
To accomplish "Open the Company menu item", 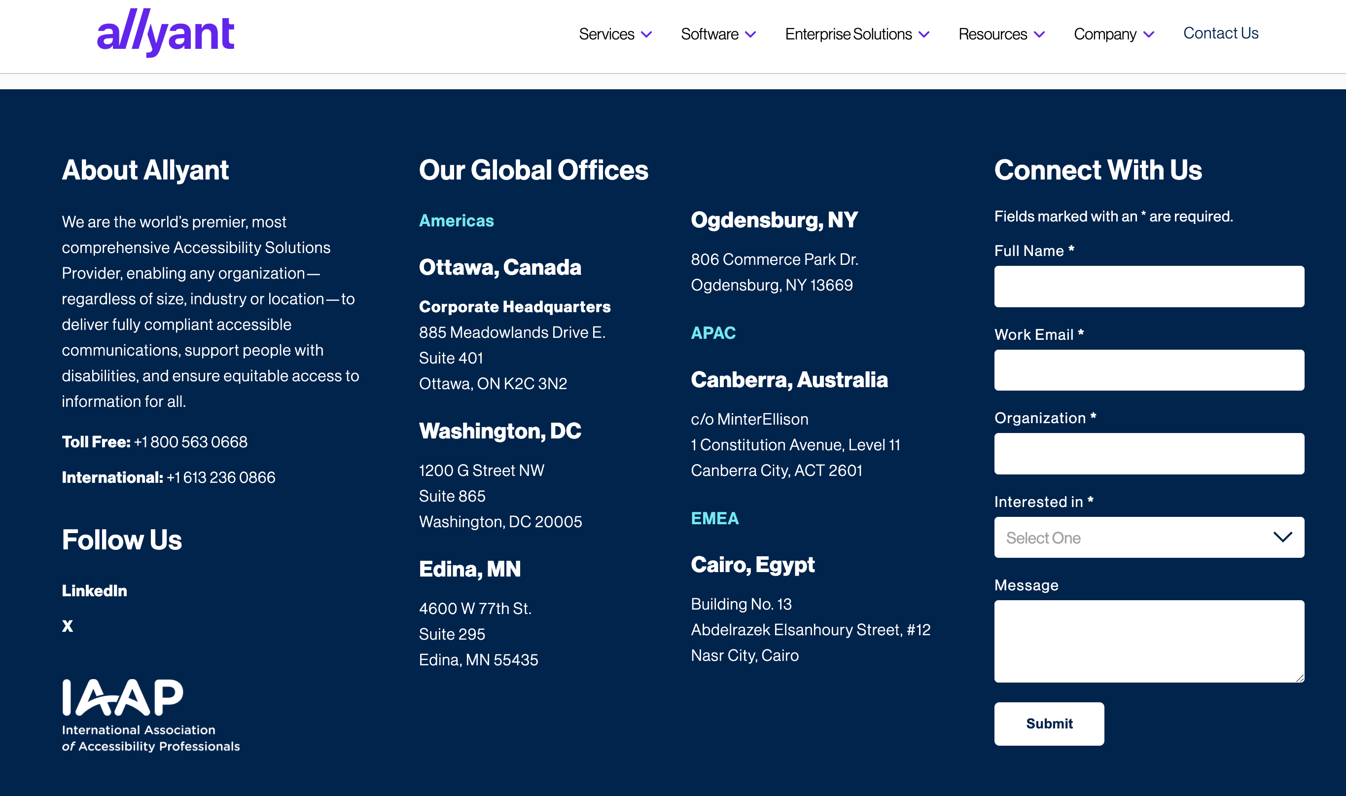I will click(1105, 34).
